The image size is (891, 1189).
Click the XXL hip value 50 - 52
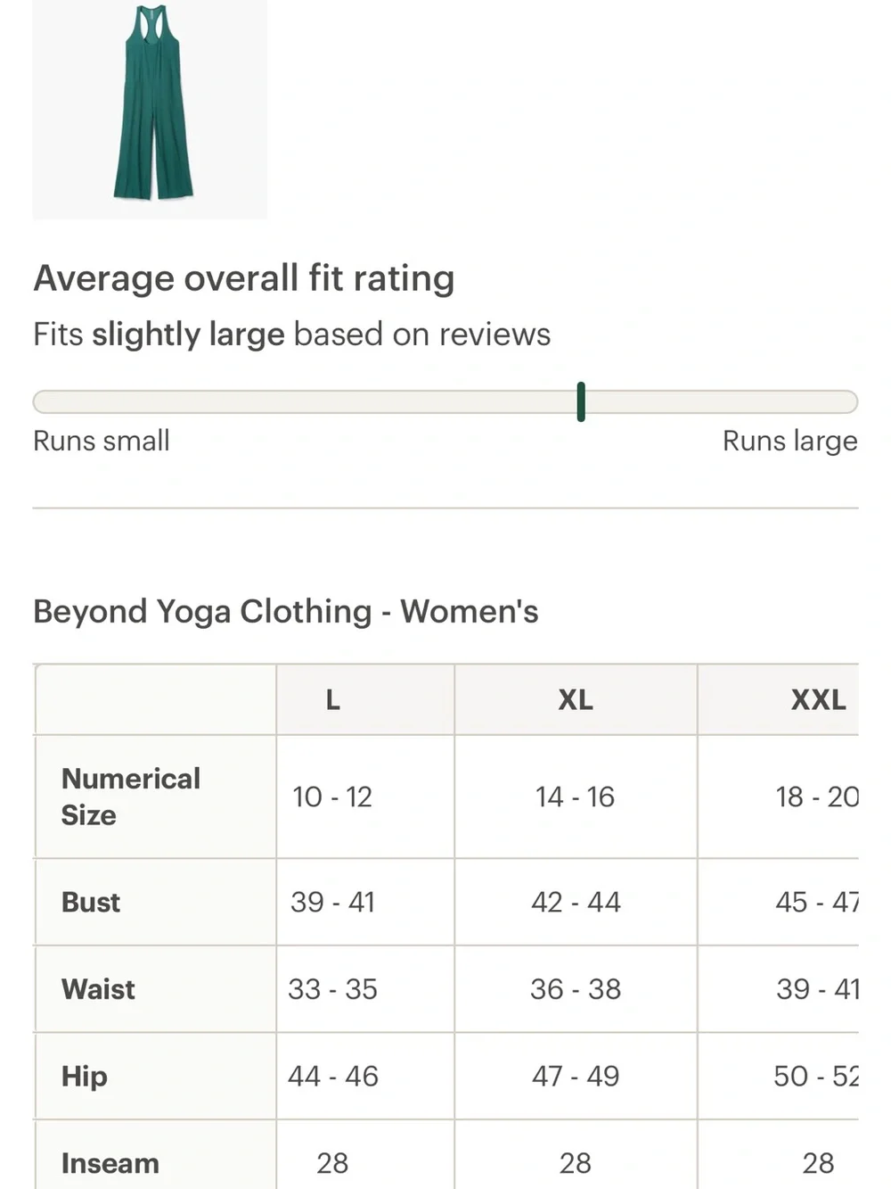click(816, 1077)
